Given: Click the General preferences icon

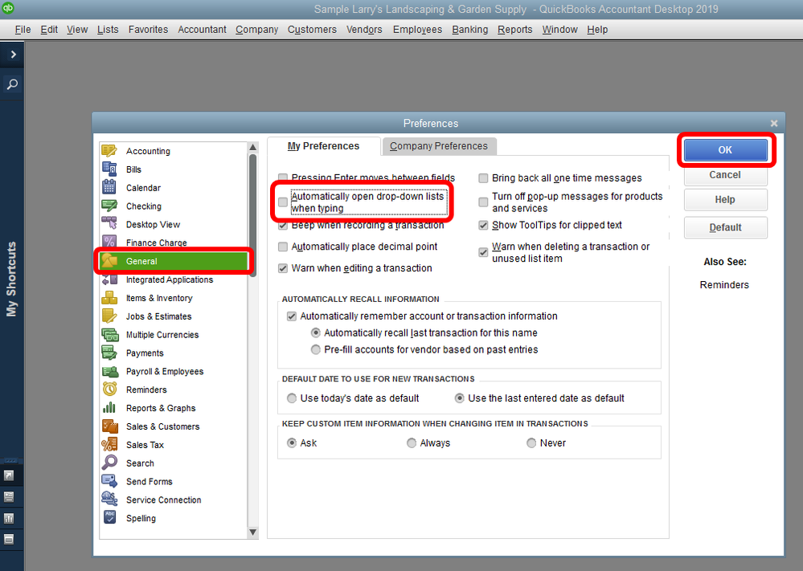Looking at the screenshot, I should tap(109, 261).
